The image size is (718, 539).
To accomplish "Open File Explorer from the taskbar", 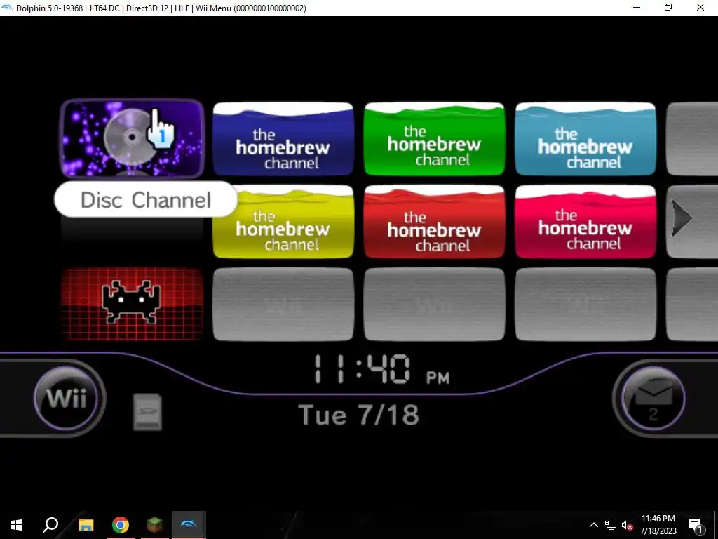I will tap(86, 525).
